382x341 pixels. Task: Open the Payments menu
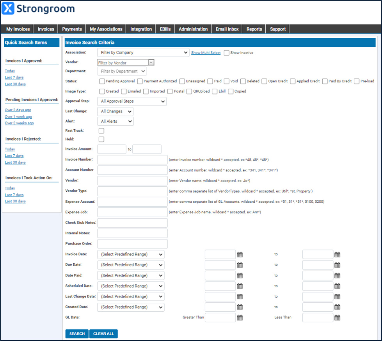pyautogui.click(x=72, y=29)
